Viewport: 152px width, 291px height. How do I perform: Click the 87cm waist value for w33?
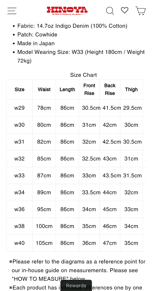44,176
